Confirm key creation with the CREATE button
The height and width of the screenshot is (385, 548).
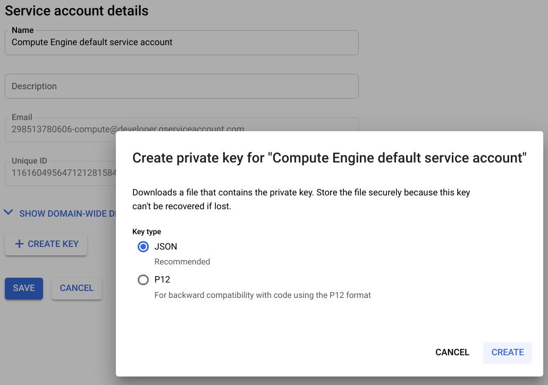pos(507,353)
